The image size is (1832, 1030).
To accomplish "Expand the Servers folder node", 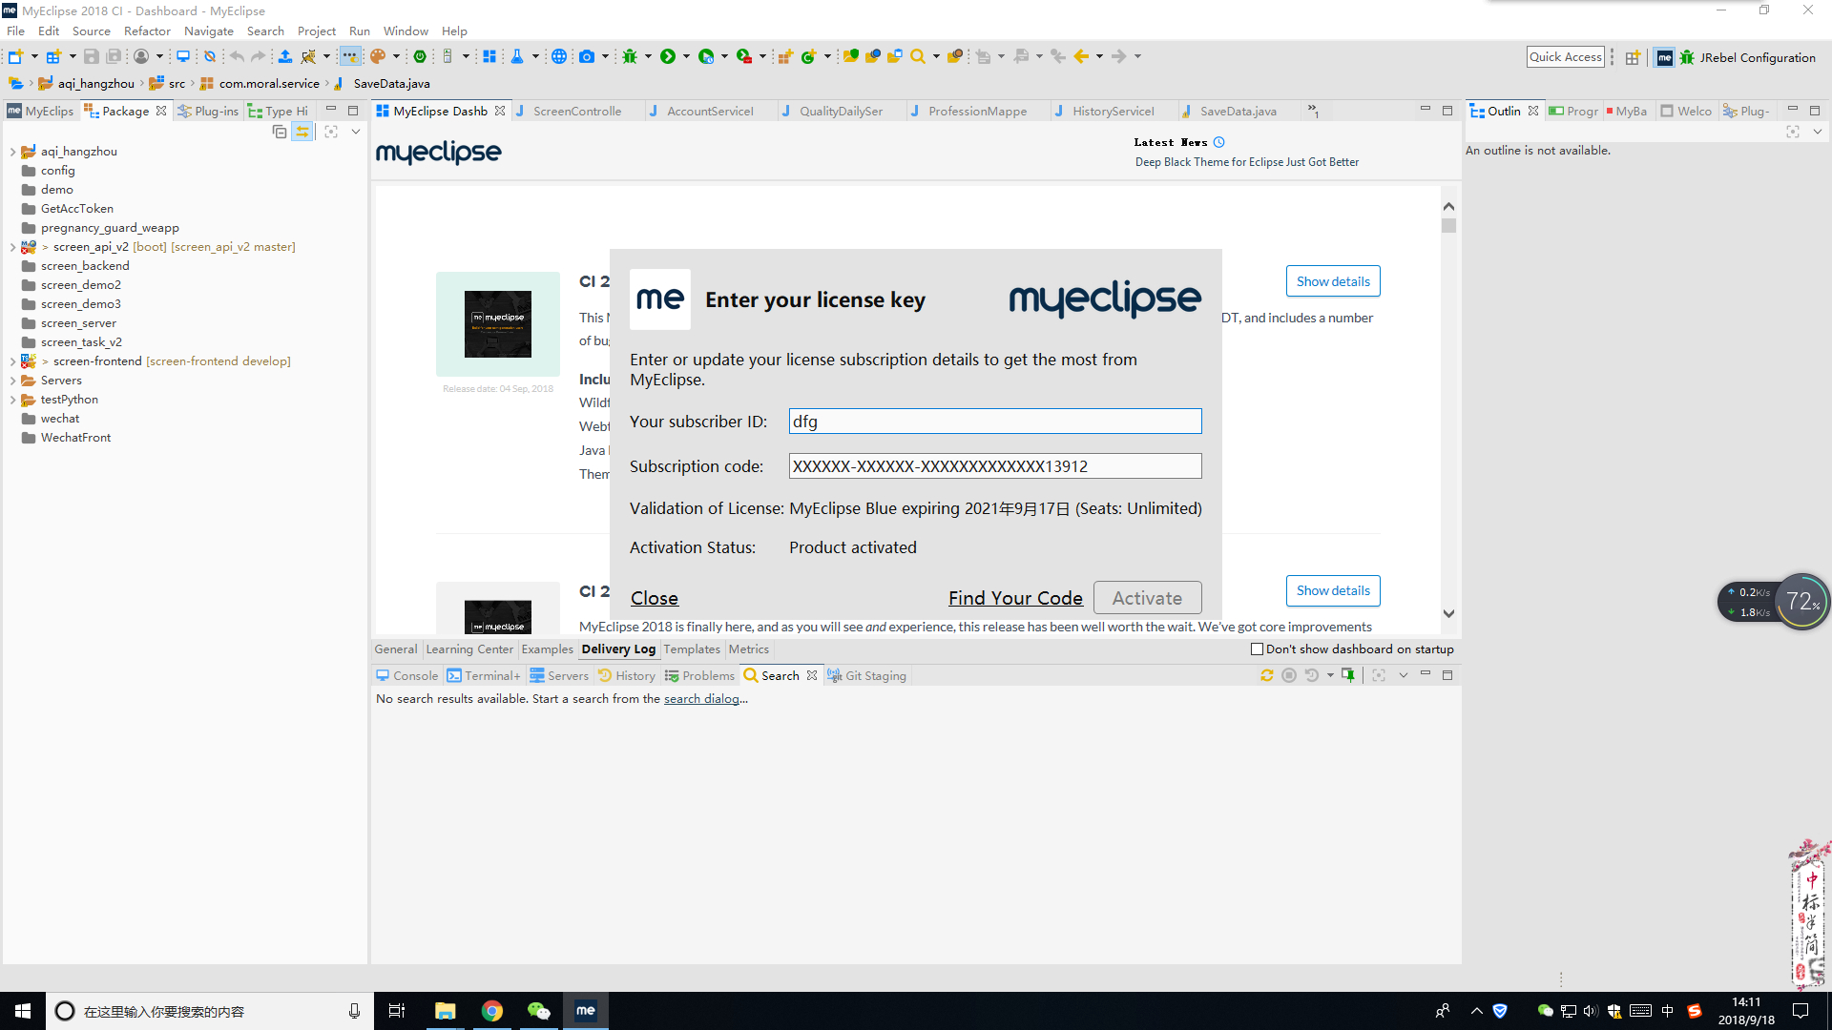I will pyautogui.click(x=12, y=381).
